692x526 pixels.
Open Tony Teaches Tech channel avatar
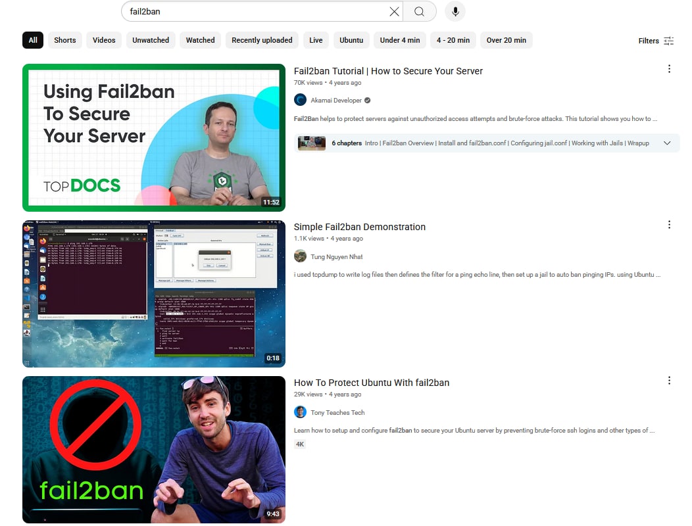[x=300, y=412]
